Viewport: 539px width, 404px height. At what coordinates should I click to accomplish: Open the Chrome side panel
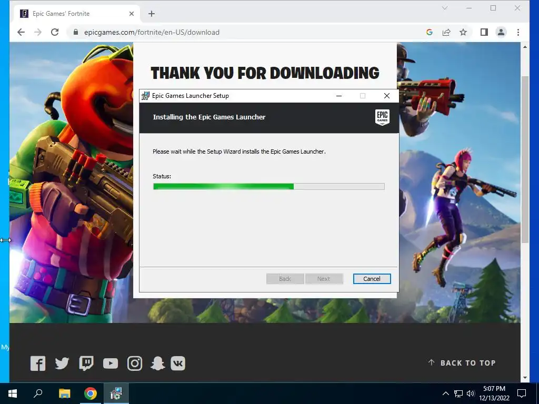pyautogui.click(x=484, y=32)
